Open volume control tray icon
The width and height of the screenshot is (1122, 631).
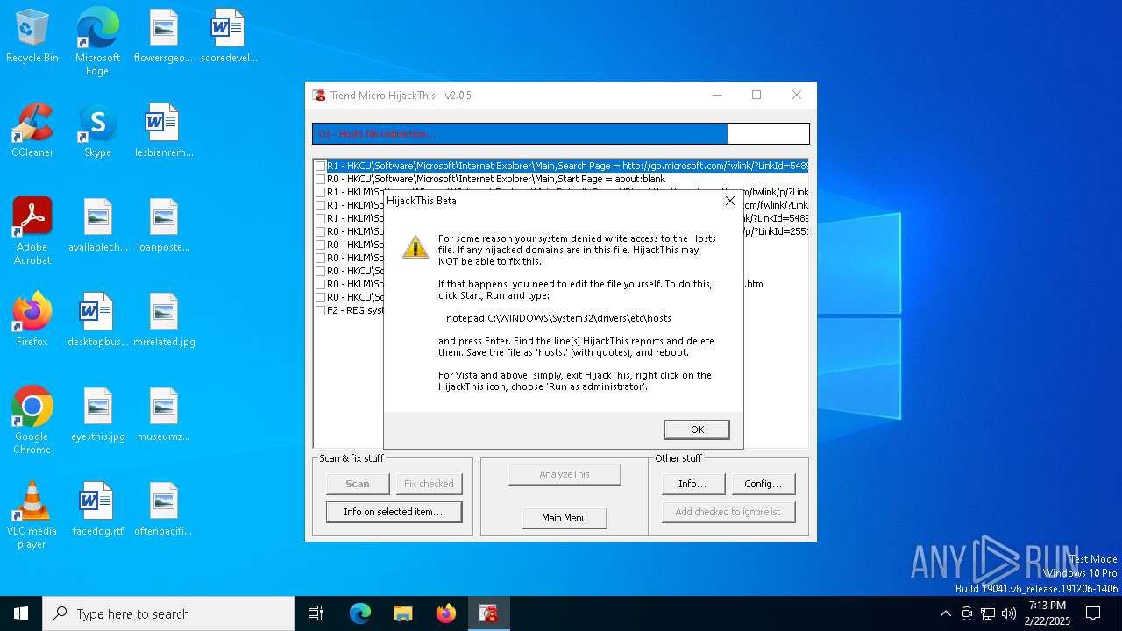coord(1009,613)
